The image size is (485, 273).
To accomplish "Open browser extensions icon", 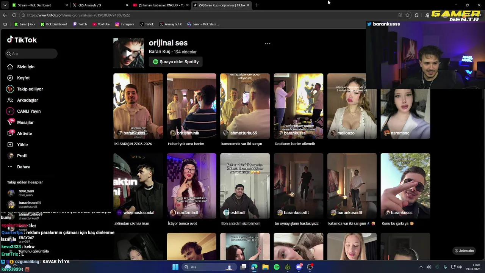I will tap(417, 15).
